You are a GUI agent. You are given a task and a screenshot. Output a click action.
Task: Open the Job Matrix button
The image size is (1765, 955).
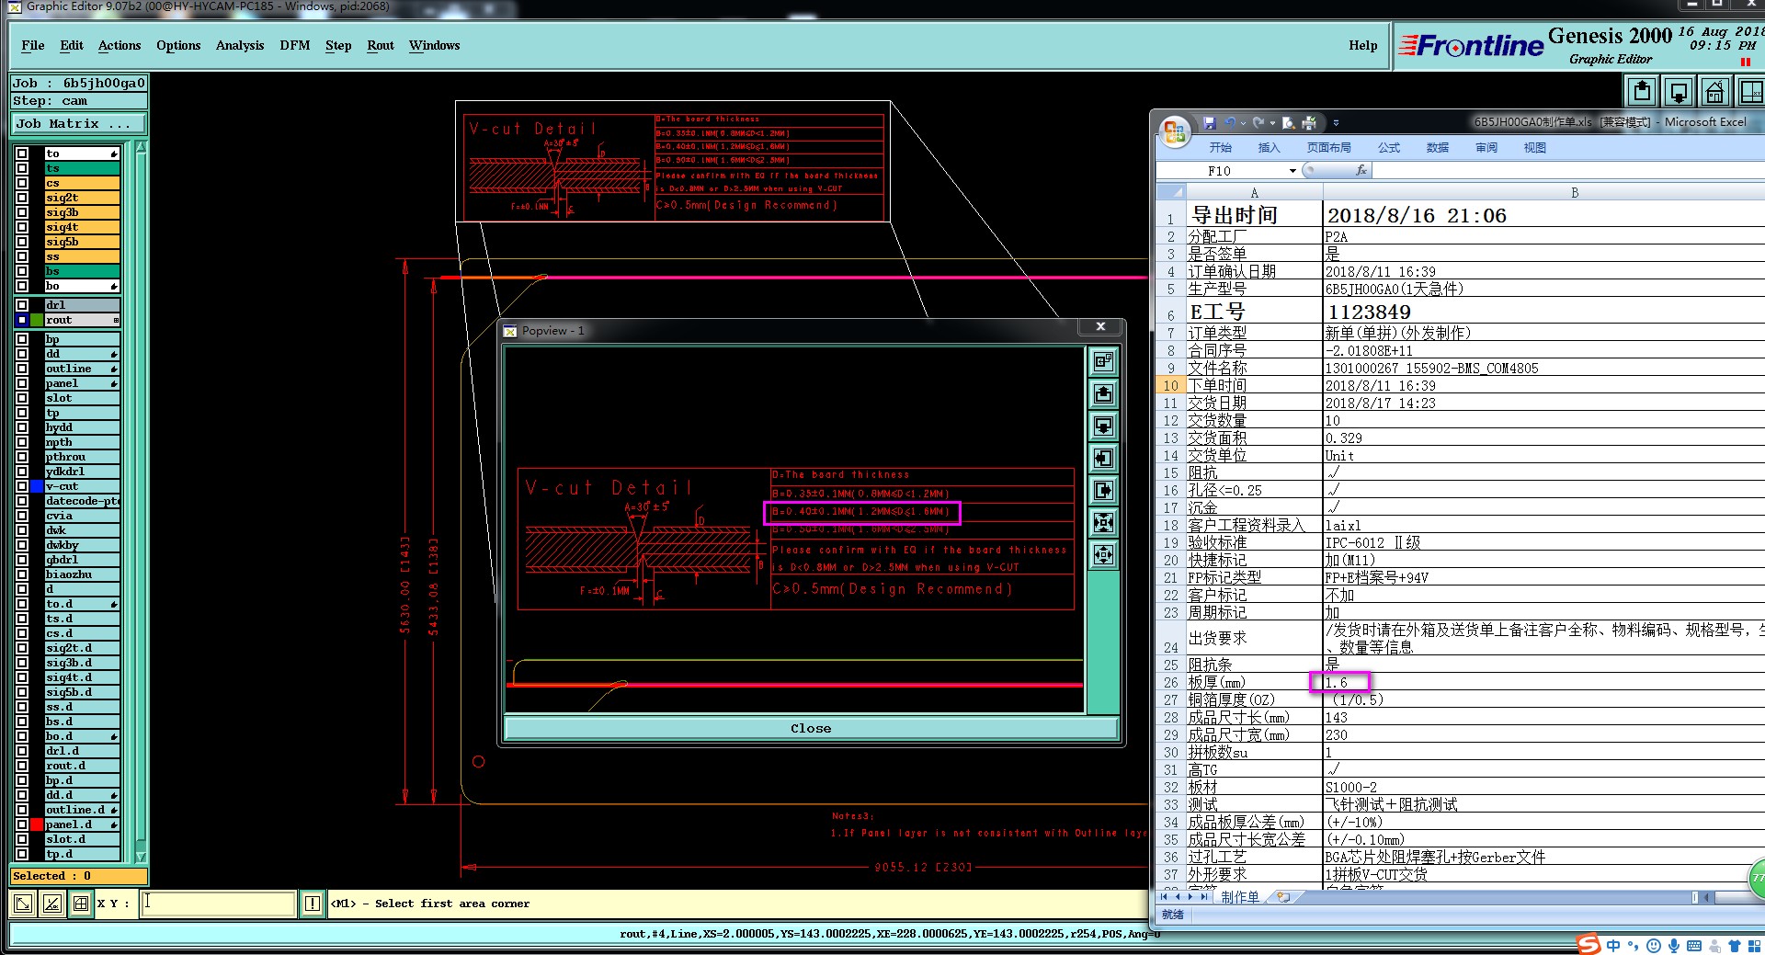tap(77, 123)
